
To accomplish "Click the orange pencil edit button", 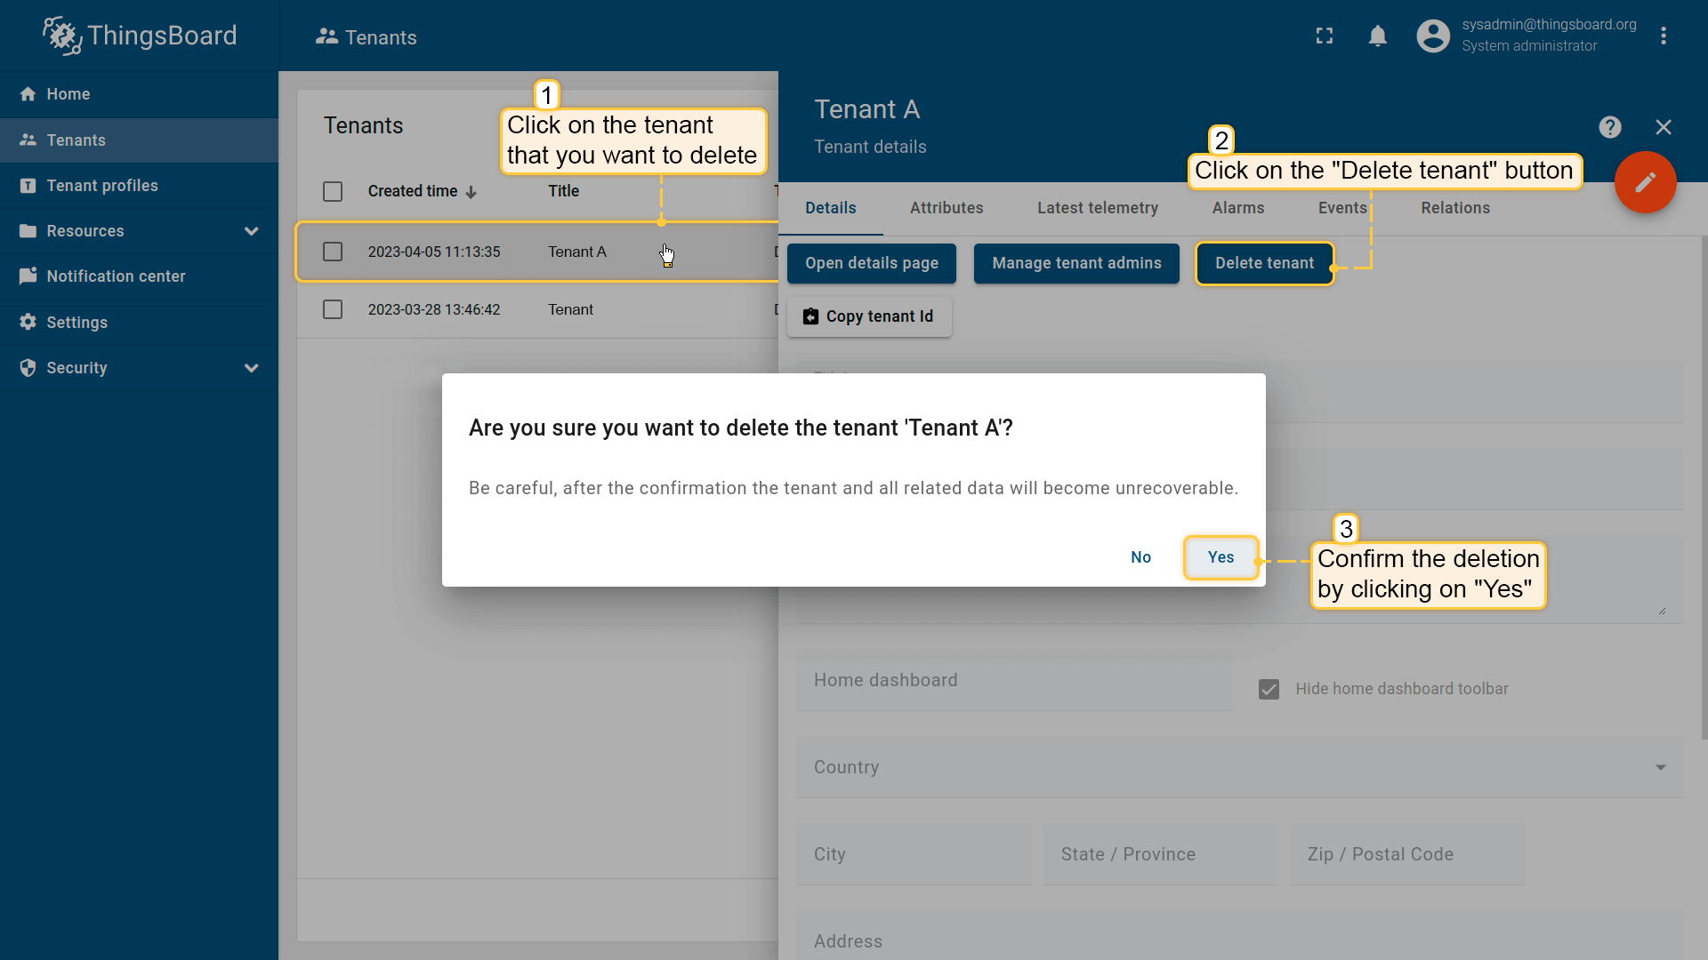I will 1645,182.
